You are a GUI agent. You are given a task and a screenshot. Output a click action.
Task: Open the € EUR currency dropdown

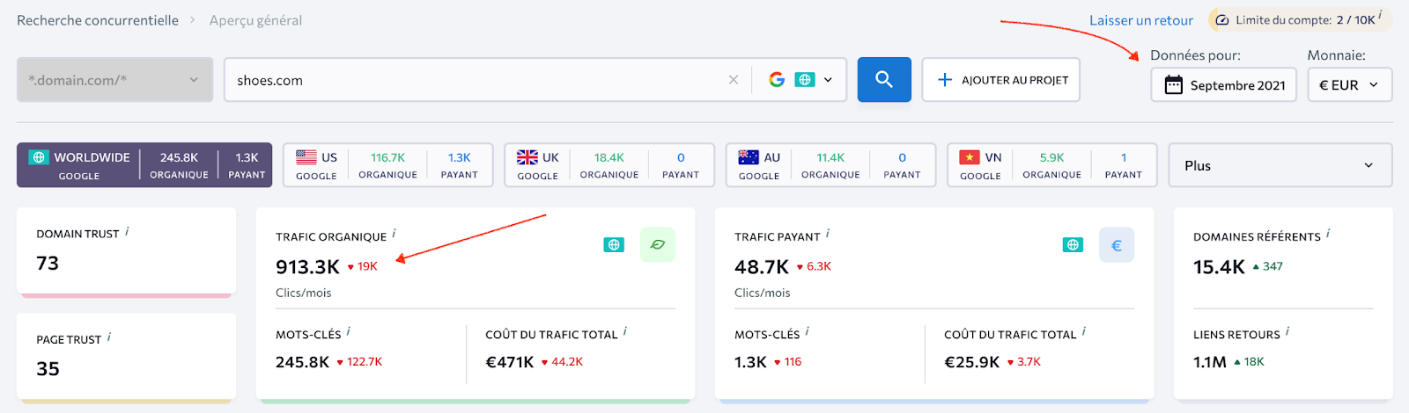tap(1349, 85)
